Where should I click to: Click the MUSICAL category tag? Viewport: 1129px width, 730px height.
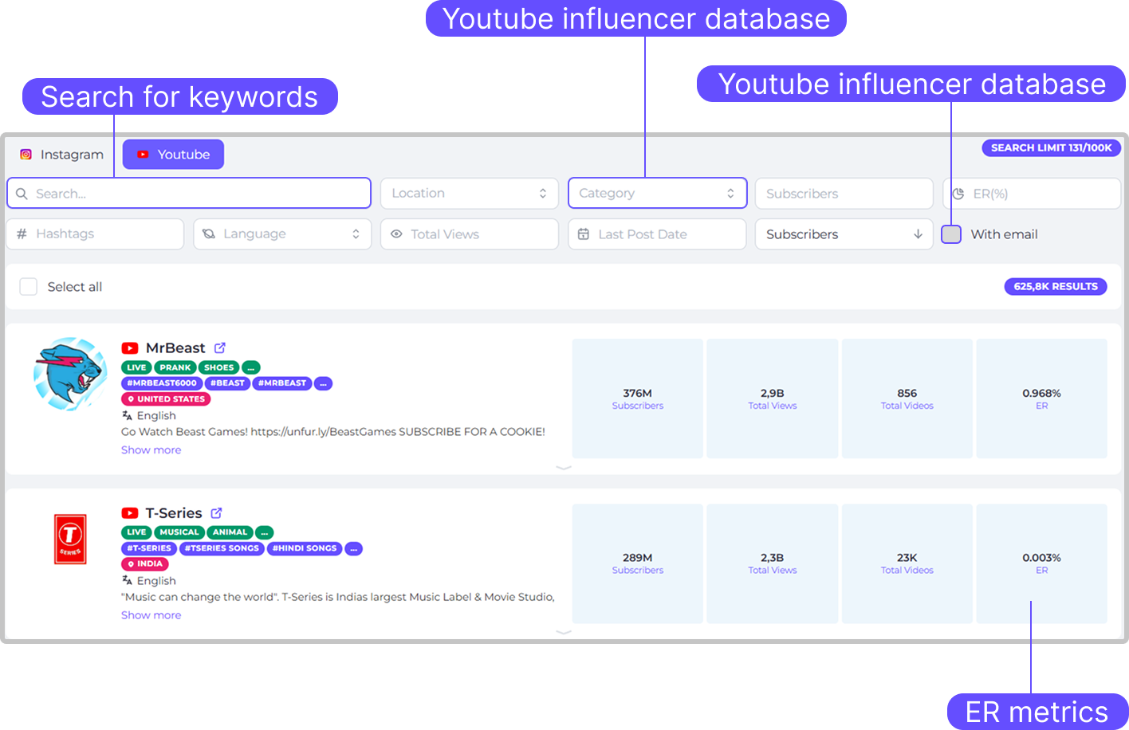pyautogui.click(x=179, y=532)
